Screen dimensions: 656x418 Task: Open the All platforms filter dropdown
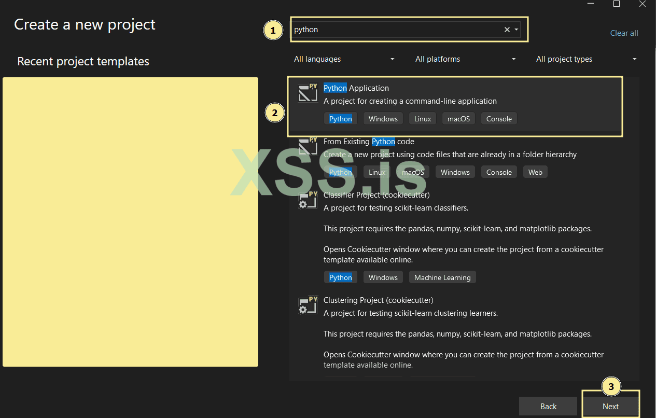[466, 59]
